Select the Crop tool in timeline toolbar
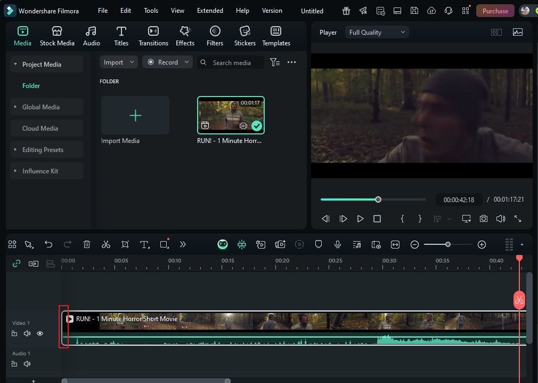This screenshot has width=538, height=383. click(x=125, y=244)
